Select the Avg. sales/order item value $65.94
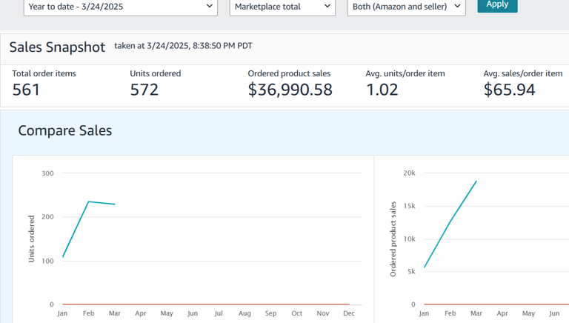The width and height of the screenshot is (569, 323). [510, 90]
